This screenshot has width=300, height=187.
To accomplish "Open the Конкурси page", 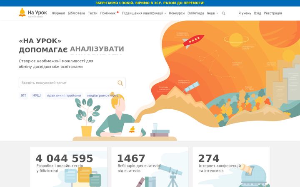I will tap(177, 13).
